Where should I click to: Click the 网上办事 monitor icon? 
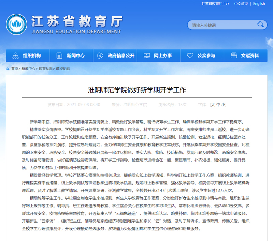146,56
